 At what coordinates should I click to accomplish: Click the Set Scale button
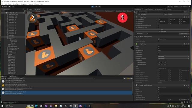click(184, 34)
